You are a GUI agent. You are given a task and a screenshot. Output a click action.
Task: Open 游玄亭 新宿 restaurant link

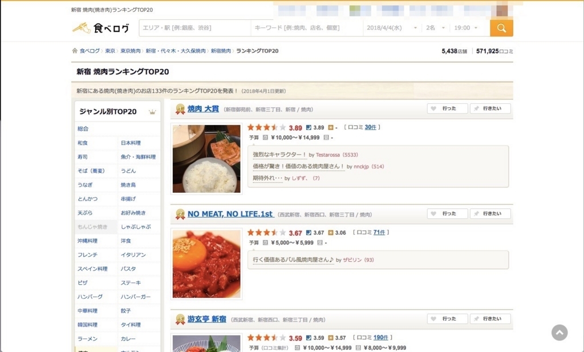point(206,319)
